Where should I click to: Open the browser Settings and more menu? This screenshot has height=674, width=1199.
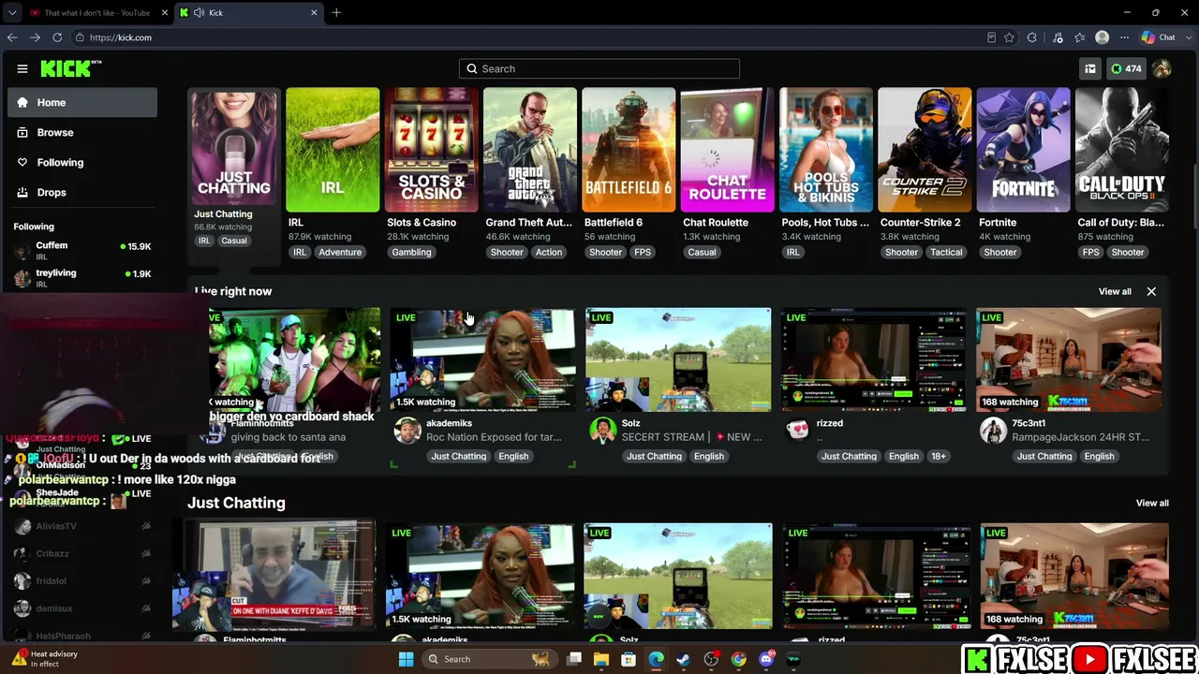pyautogui.click(x=1124, y=37)
